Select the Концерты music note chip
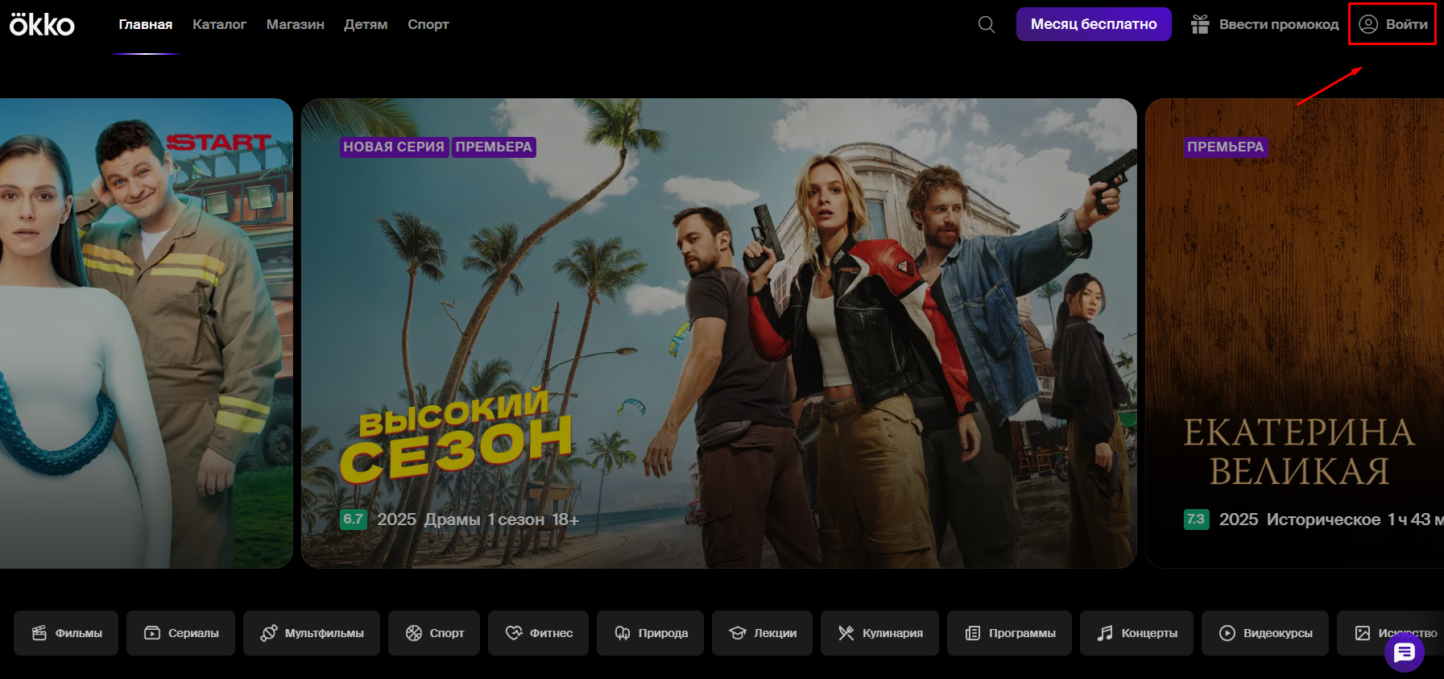The width and height of the screenshot is (1444, 679). coord(1136,633)
